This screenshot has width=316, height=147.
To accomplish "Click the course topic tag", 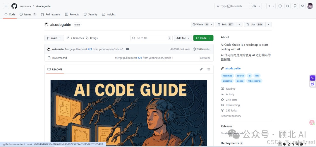I will click(x=240, y=76).
